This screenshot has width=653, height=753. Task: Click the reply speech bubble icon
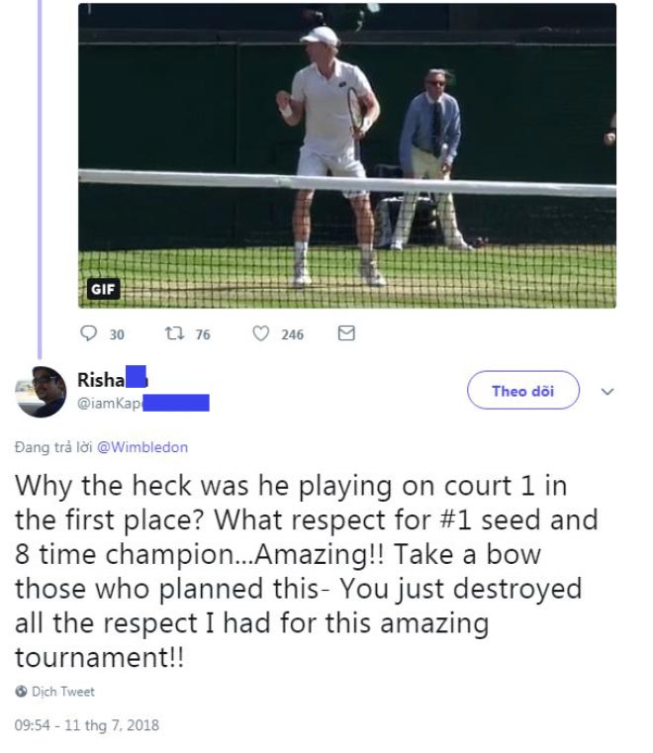pos(87,334)
